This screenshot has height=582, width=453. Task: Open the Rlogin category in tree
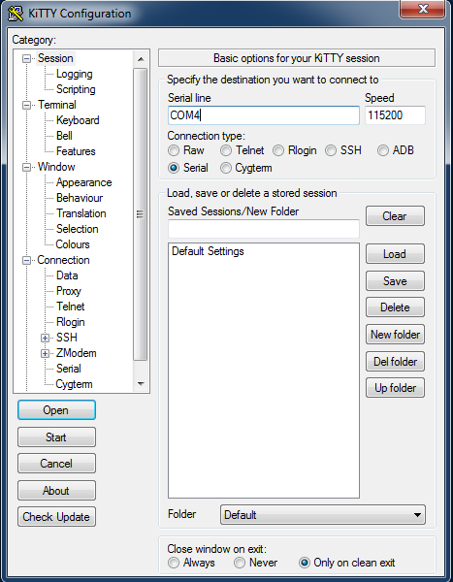(71, 322)
